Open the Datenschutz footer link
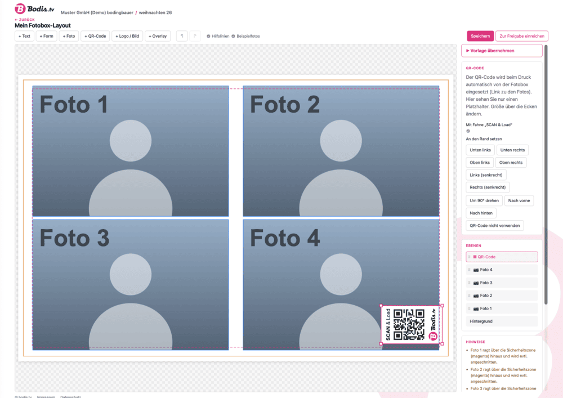This screenshot has width=563, height=398. (x=70, y=396)
